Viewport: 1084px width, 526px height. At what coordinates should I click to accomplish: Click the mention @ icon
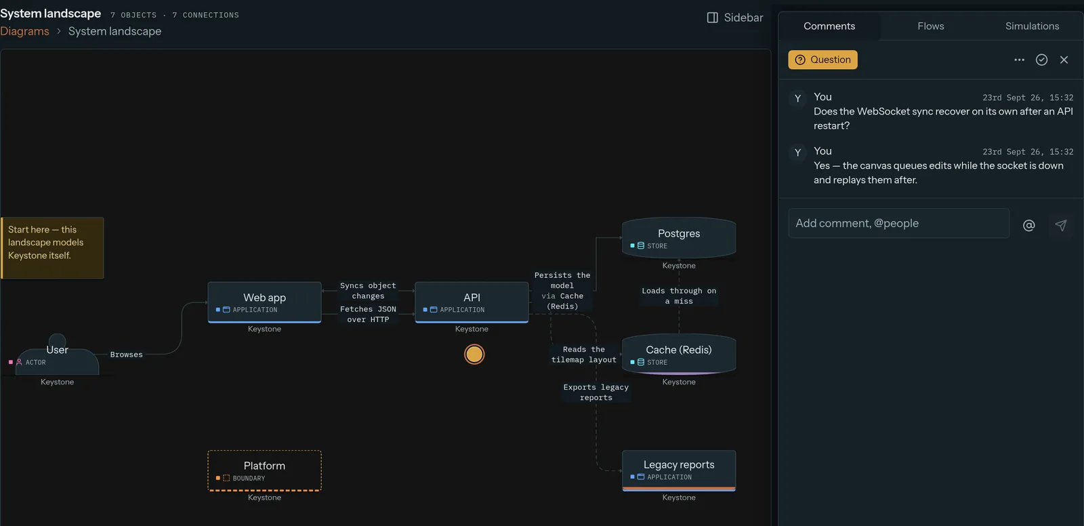(1028, 226)
